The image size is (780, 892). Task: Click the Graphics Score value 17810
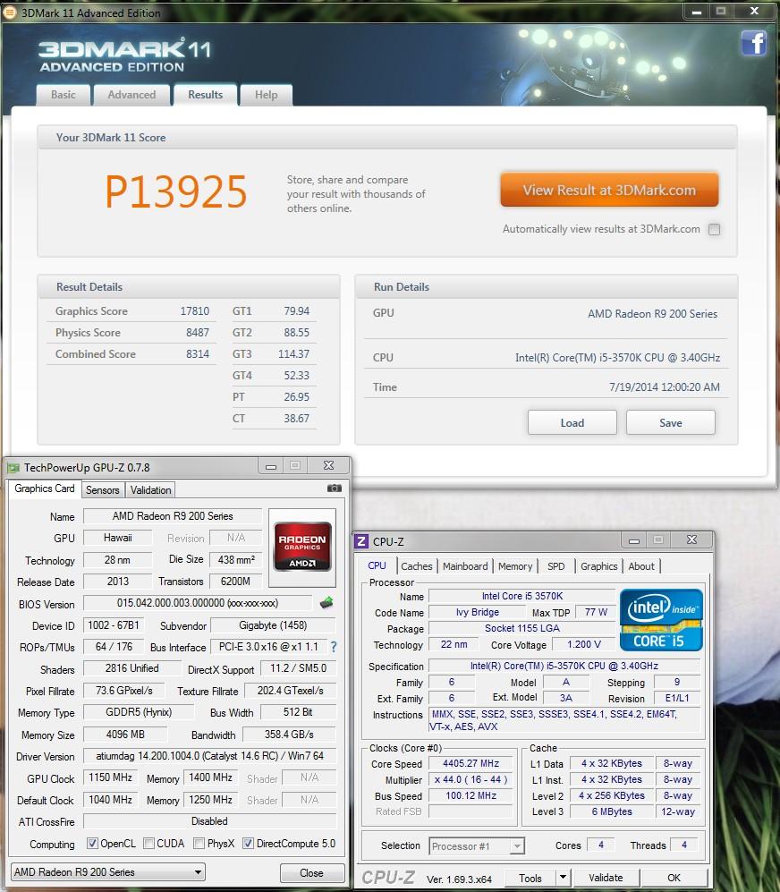pos(195,311)
